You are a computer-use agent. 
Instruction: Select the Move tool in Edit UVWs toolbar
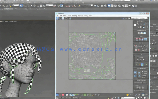tap(57, 18)
